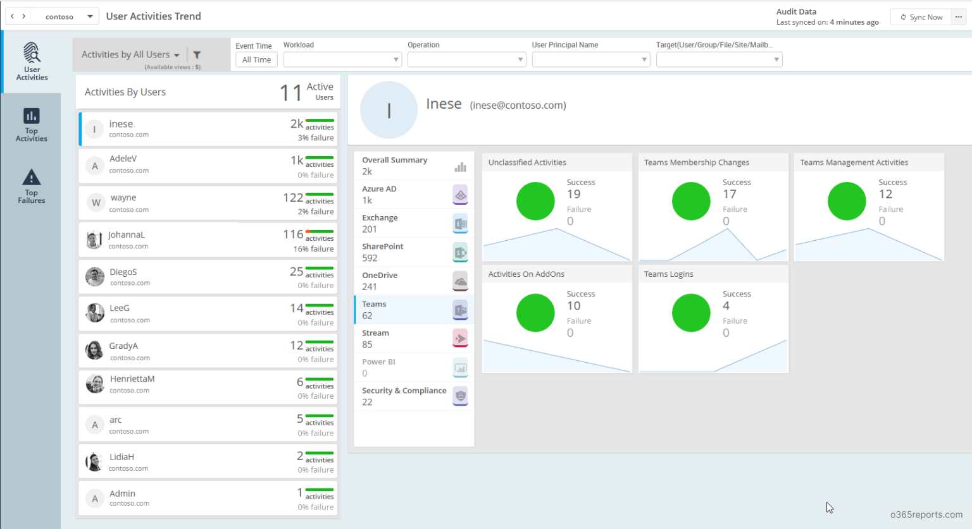Click the Overall Summary bar chart icon
This screenshot has width=972, height=529.
(460, 167)
